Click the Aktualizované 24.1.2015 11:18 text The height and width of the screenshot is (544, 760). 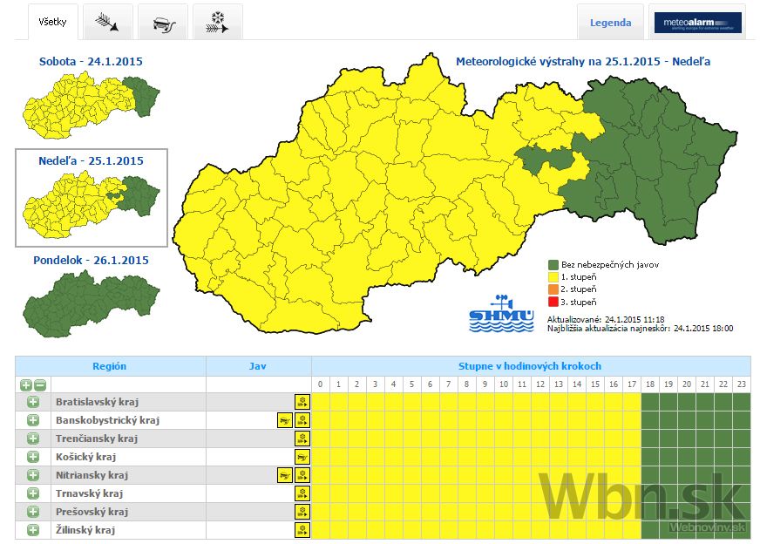(x=606, y=320)
